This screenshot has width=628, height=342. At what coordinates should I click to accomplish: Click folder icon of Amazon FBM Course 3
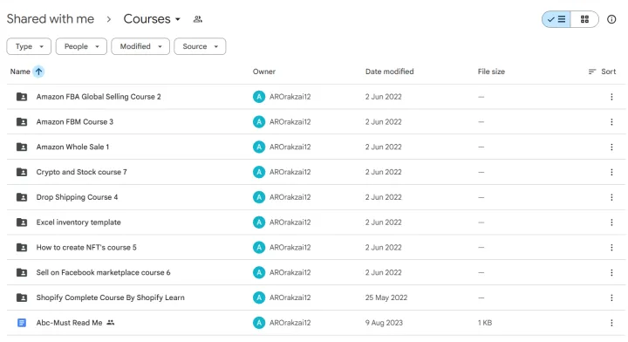coord(22,122)
